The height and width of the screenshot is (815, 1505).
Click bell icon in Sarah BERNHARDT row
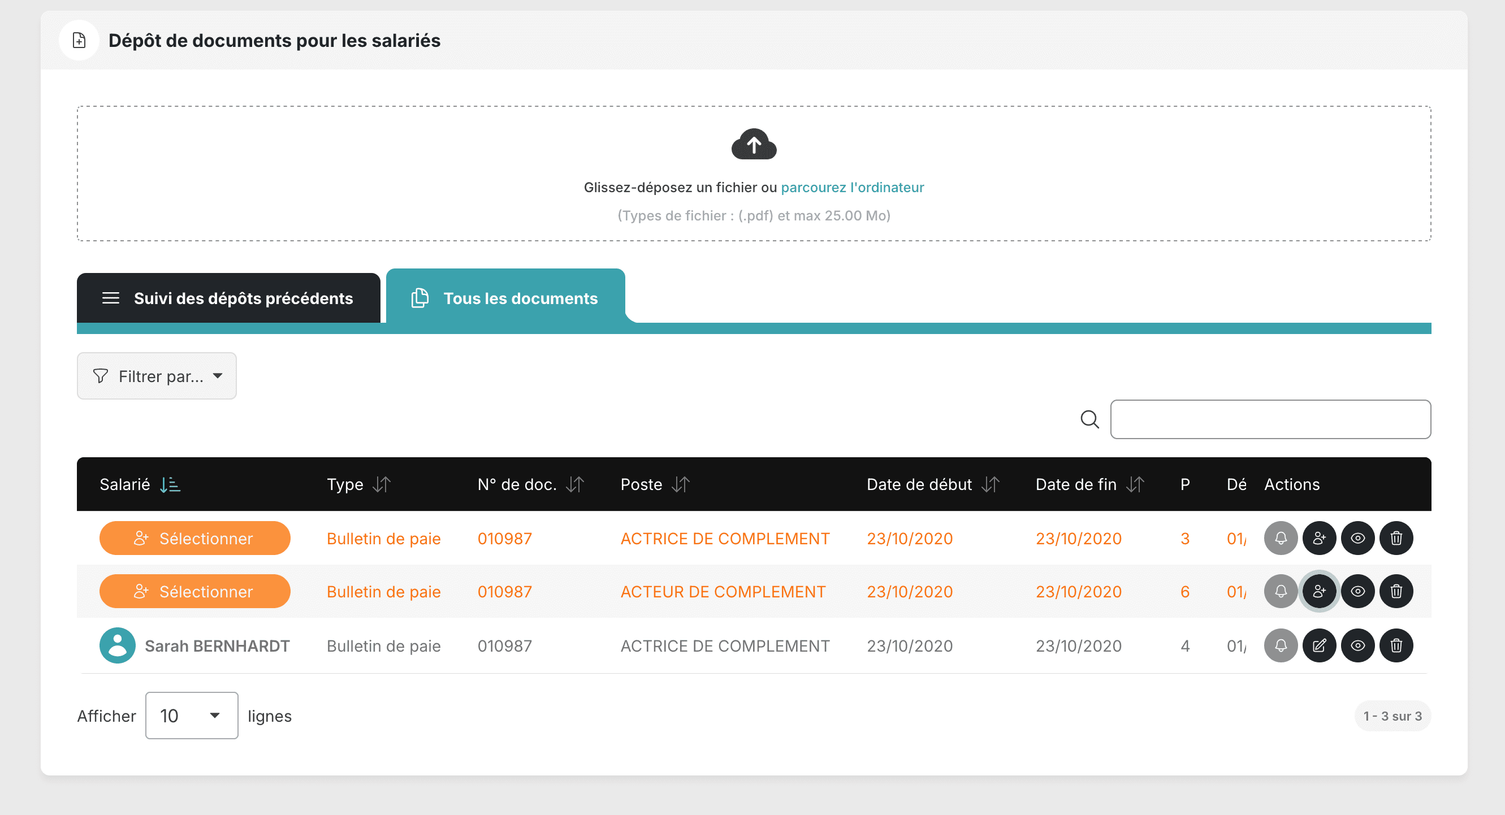pos(1281,645)
